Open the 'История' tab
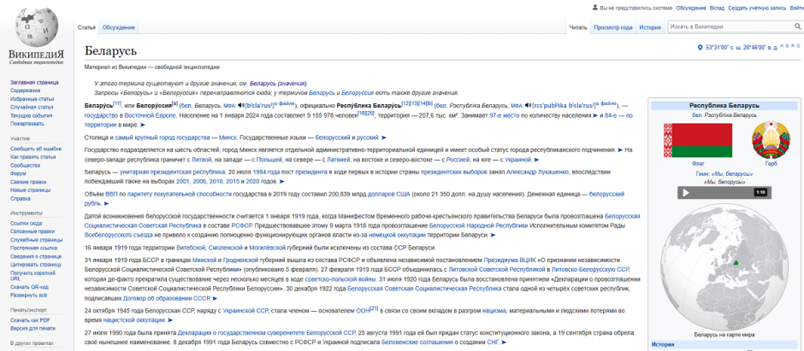This screenshot has height=351, width=804. (650, 27)
